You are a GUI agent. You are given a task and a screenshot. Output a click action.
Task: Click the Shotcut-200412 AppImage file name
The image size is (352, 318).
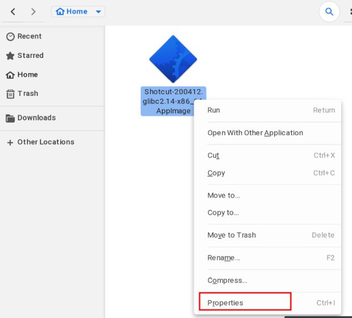[173, 101]
